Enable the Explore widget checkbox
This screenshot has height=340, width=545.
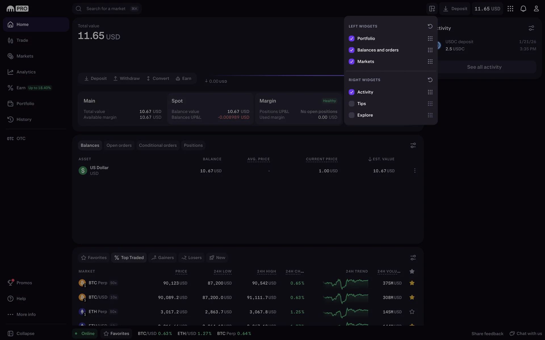pos(351,115)
